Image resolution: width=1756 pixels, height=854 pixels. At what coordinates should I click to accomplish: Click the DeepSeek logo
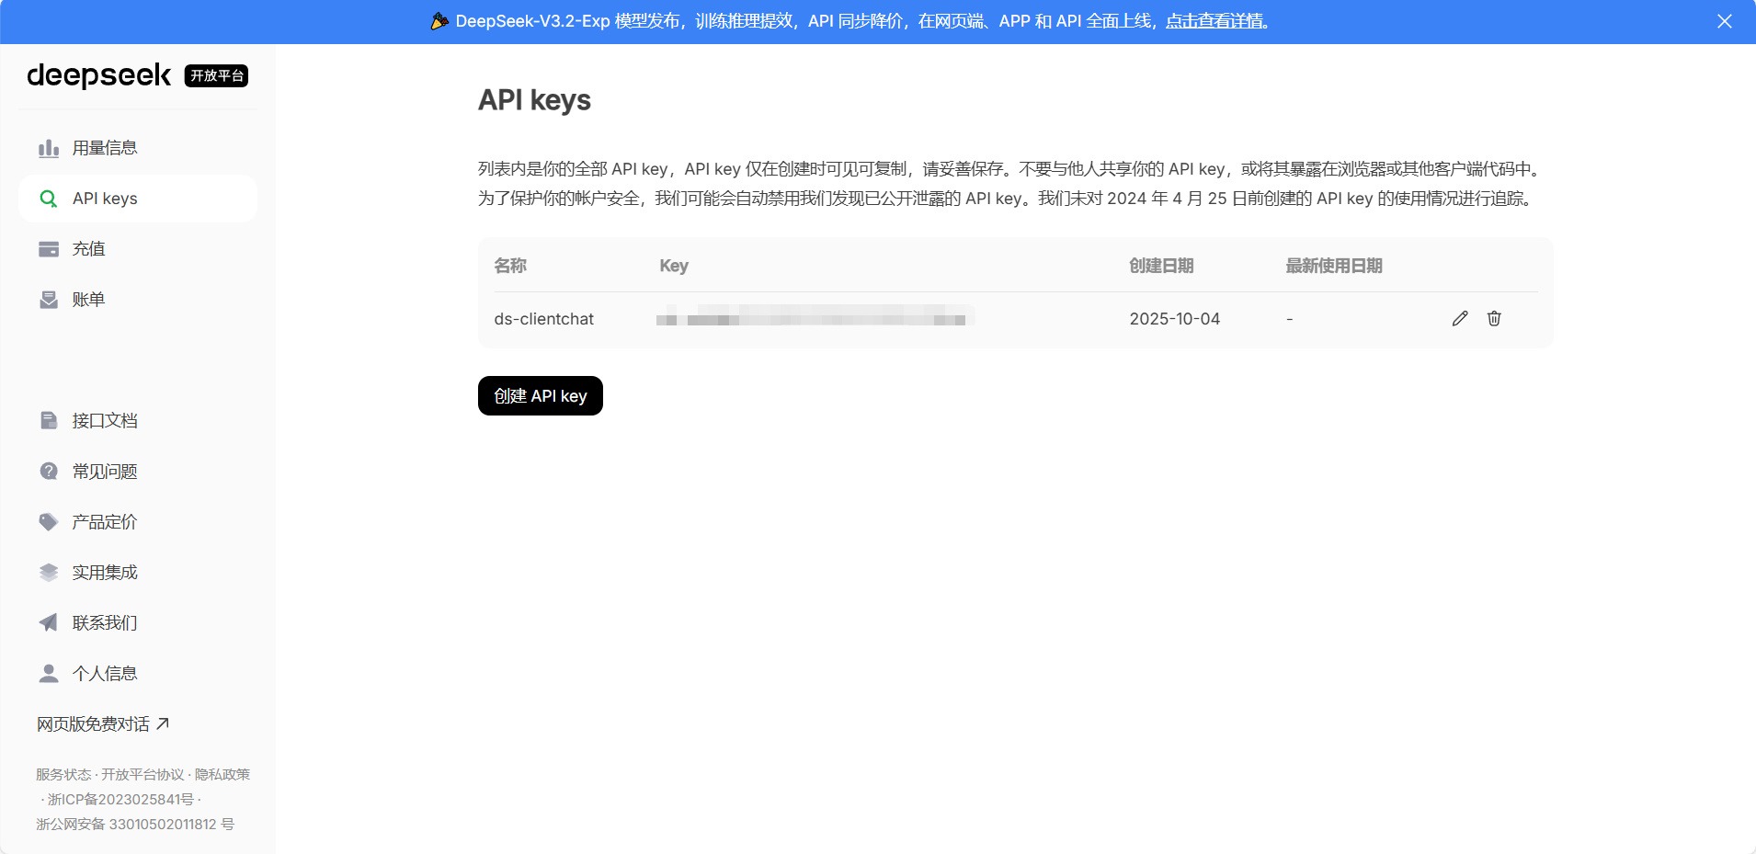(x=99, y=75)
